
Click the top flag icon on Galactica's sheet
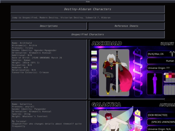point(94,114)
